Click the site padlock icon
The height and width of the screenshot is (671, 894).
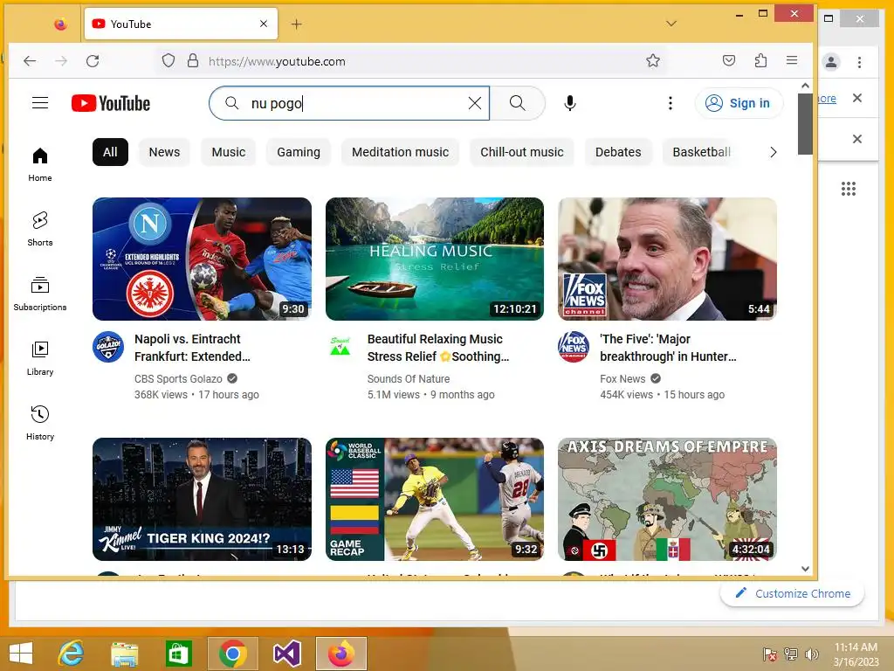click(193, 60)
